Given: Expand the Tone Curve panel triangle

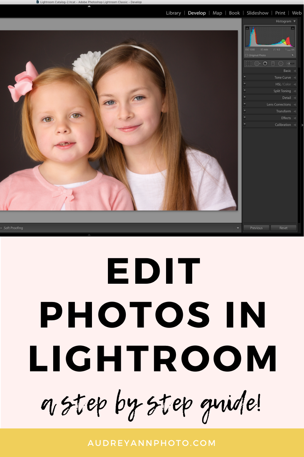Looking at the screenshot, I should point(295,78).
